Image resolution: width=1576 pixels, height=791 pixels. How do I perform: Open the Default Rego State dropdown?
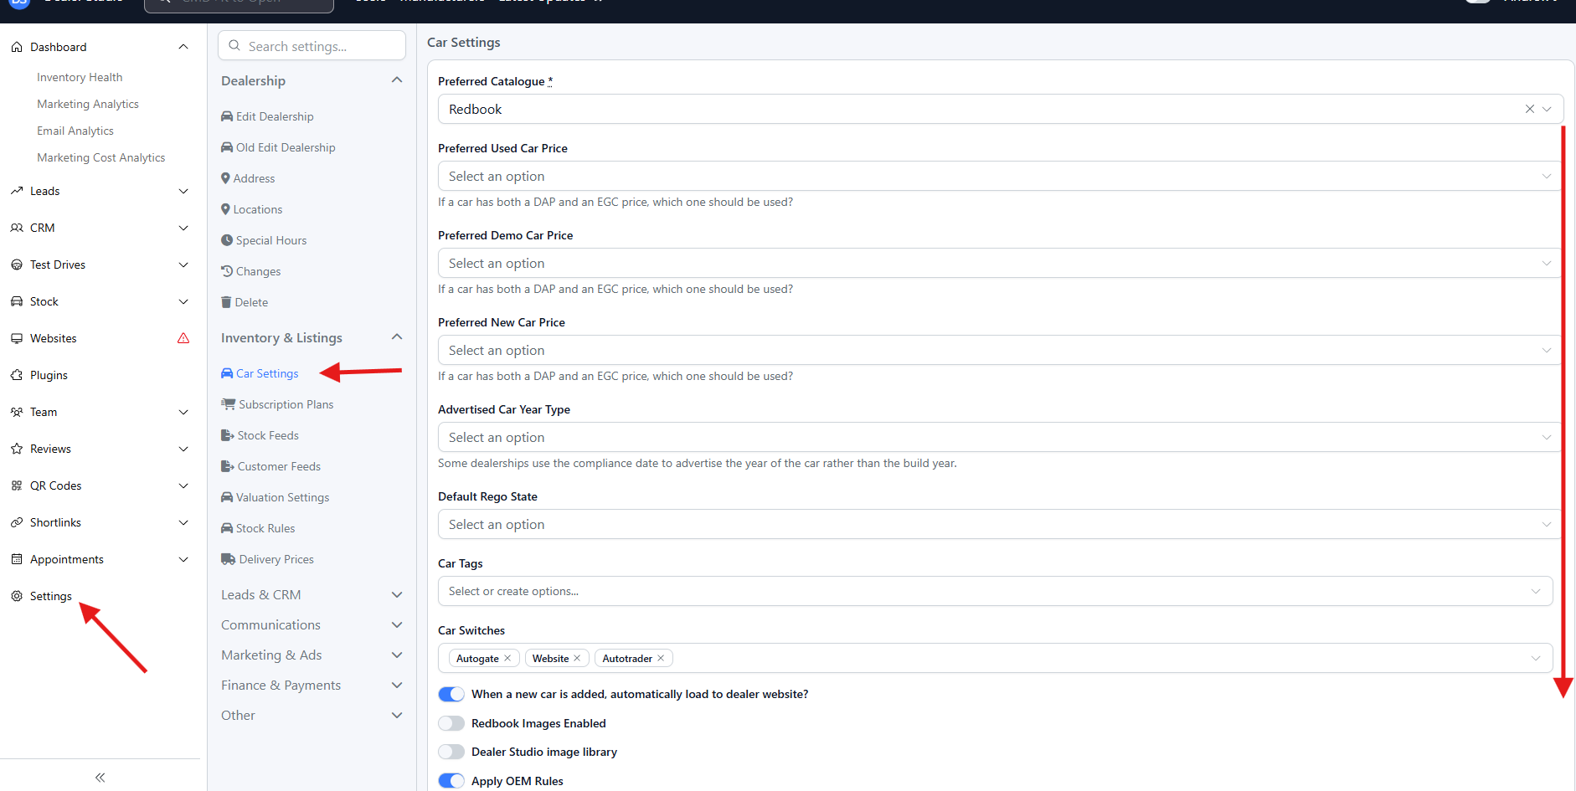tap(998, 525)
